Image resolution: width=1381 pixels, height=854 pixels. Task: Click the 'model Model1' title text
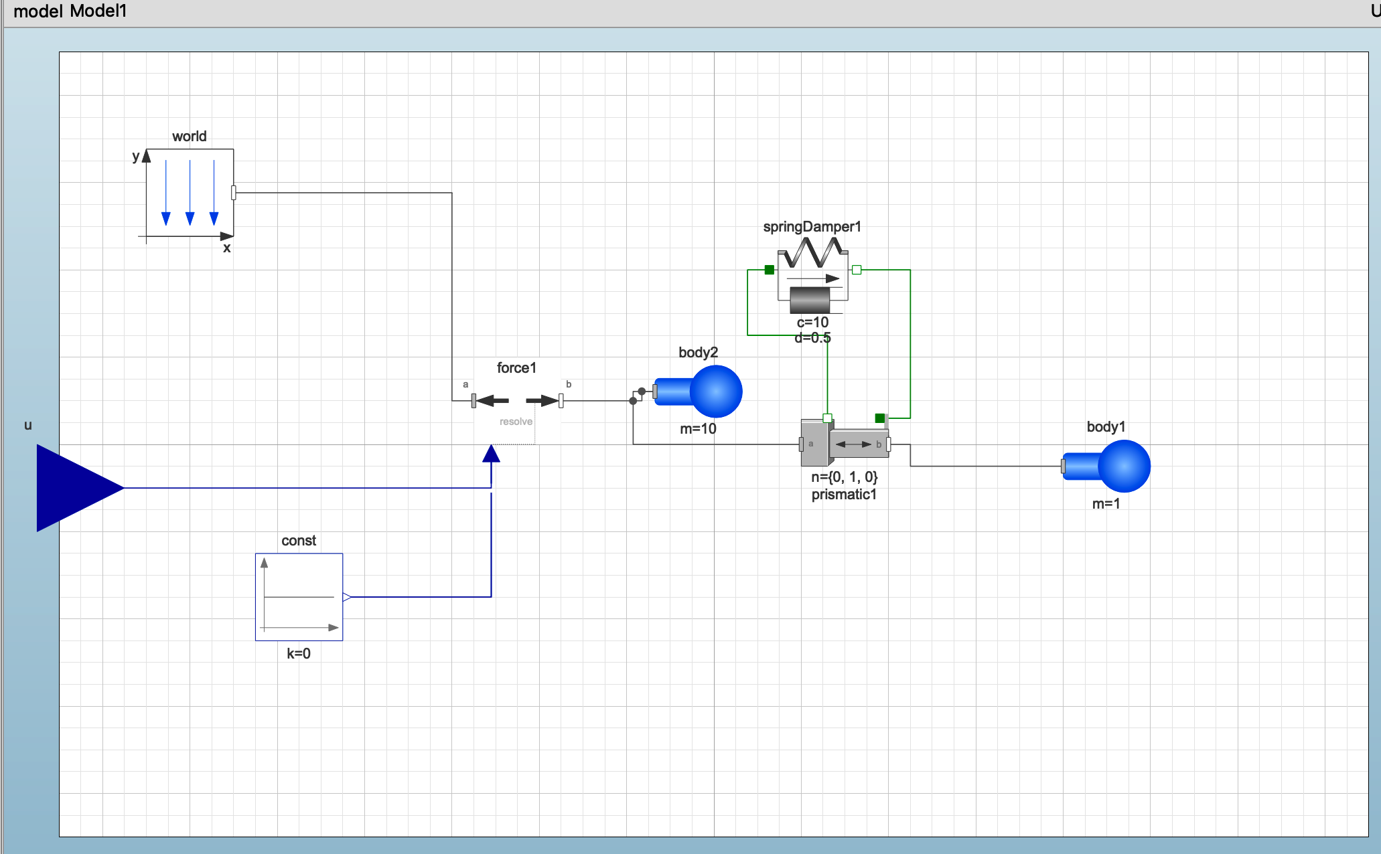click(70, 11)
